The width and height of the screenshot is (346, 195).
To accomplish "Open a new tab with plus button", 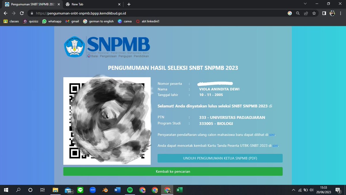I will pyautogui.click(x=129, y=4).
